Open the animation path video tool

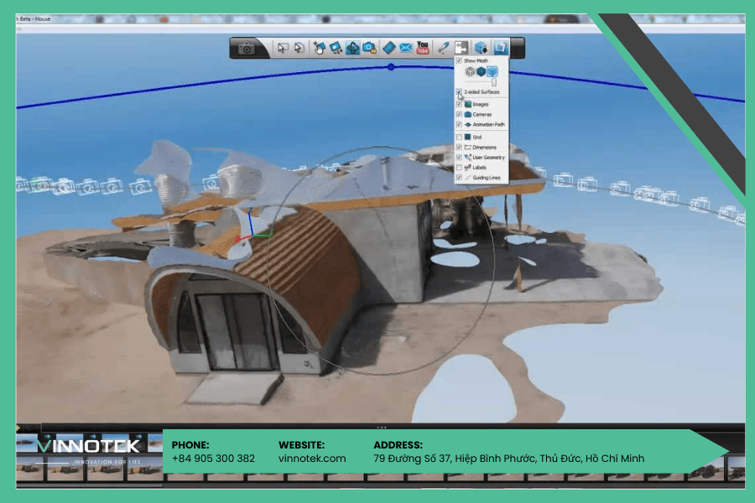click(x=352, y=48)
